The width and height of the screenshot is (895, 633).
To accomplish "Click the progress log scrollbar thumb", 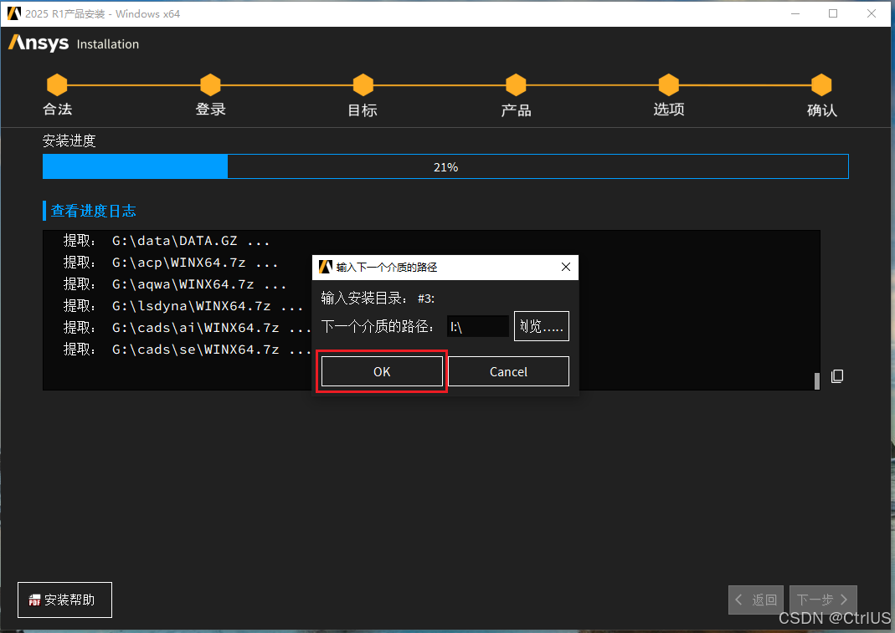I will point(817,381).
